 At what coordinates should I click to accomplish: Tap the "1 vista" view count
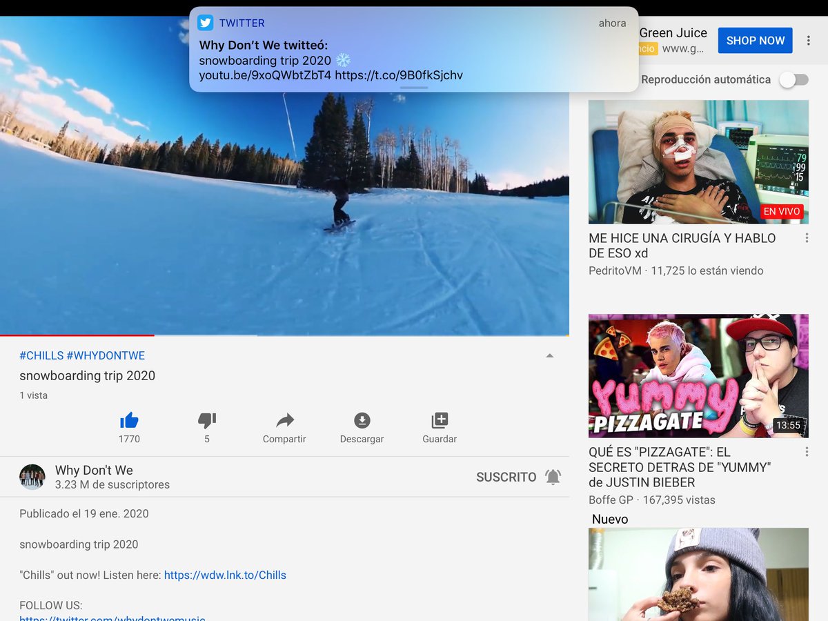(x=33, y=395)
